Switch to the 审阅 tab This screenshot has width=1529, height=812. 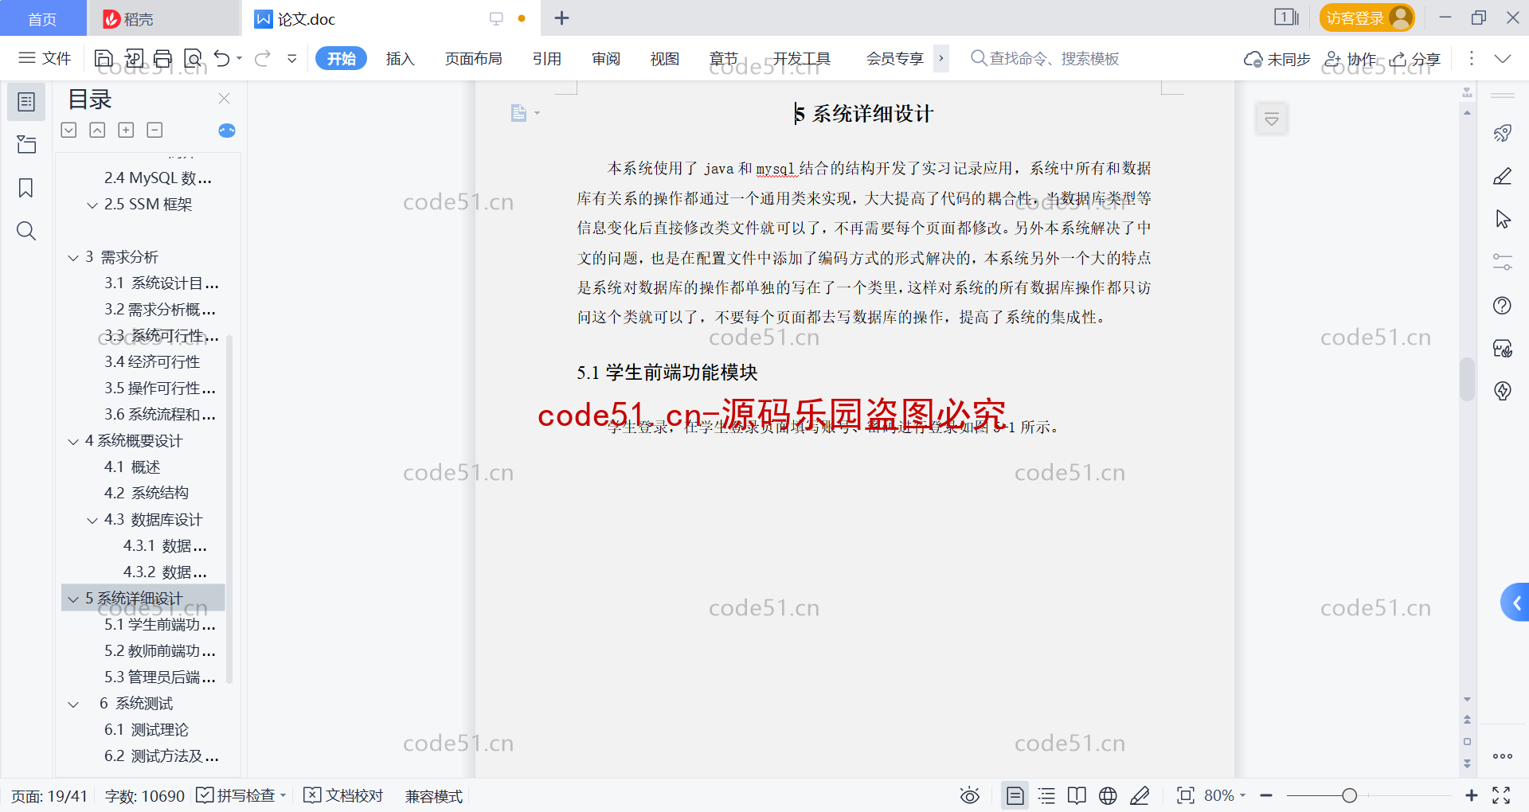(x=606, y=58)
